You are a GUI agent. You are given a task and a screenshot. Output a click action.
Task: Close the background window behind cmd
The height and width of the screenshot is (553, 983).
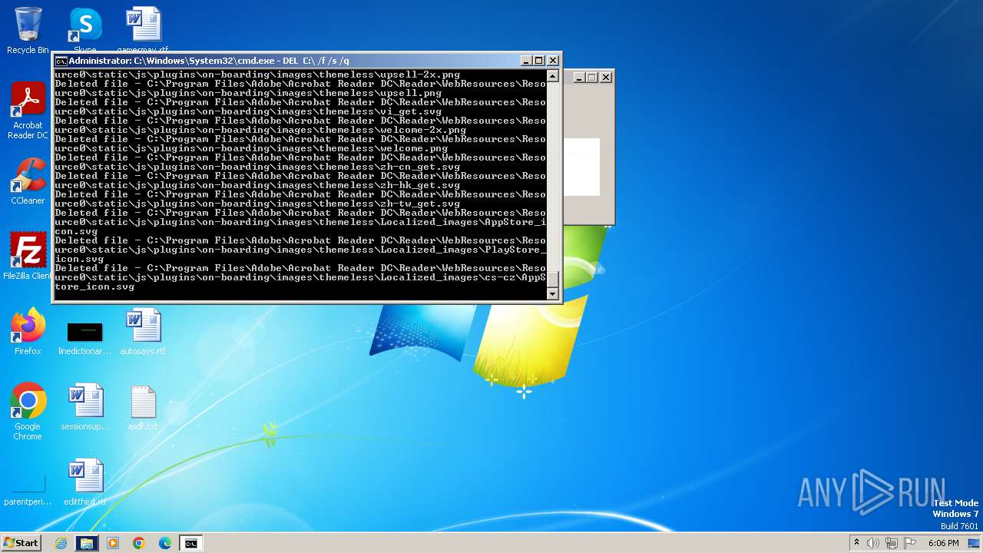(606, 77)
